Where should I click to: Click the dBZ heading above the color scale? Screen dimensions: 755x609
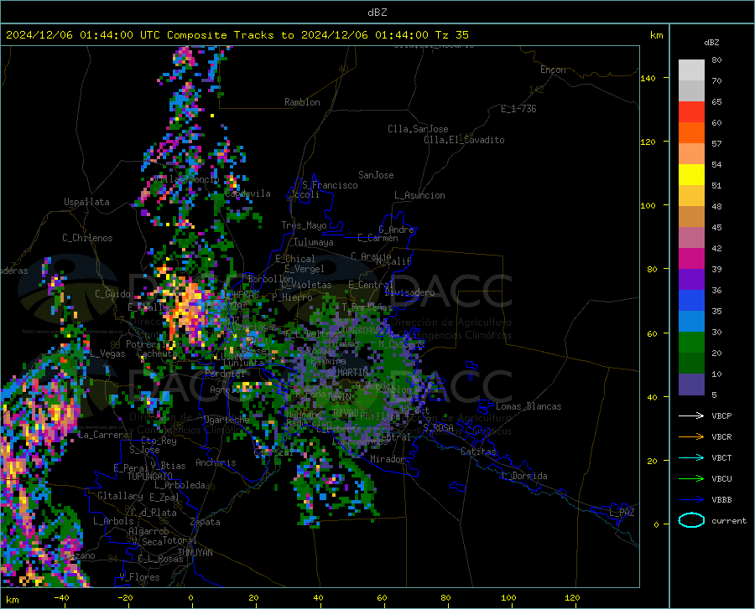(x=711, y=42)
